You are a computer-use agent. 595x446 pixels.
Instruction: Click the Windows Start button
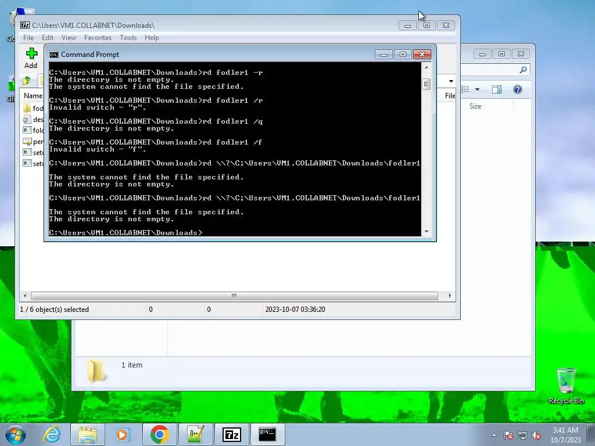tap(16, 434)
